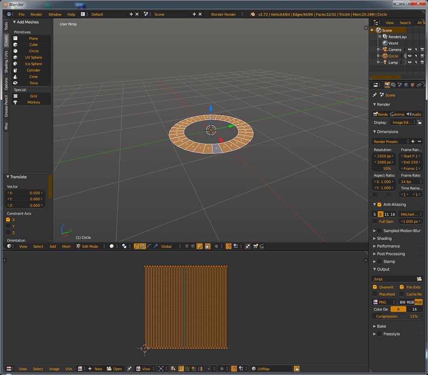This screenshot has height=375, width=428.
Task: Add an Ico Sphere primitive
Action: click(x=33, y=64)
